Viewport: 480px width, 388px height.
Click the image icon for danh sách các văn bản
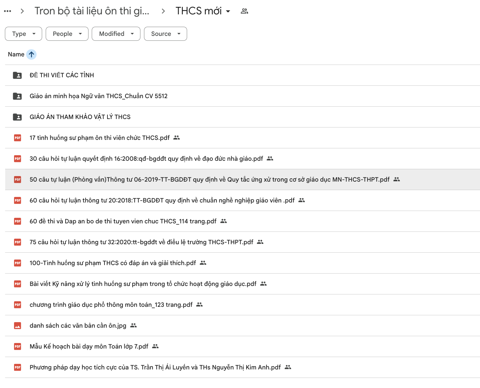pos(18,326)
